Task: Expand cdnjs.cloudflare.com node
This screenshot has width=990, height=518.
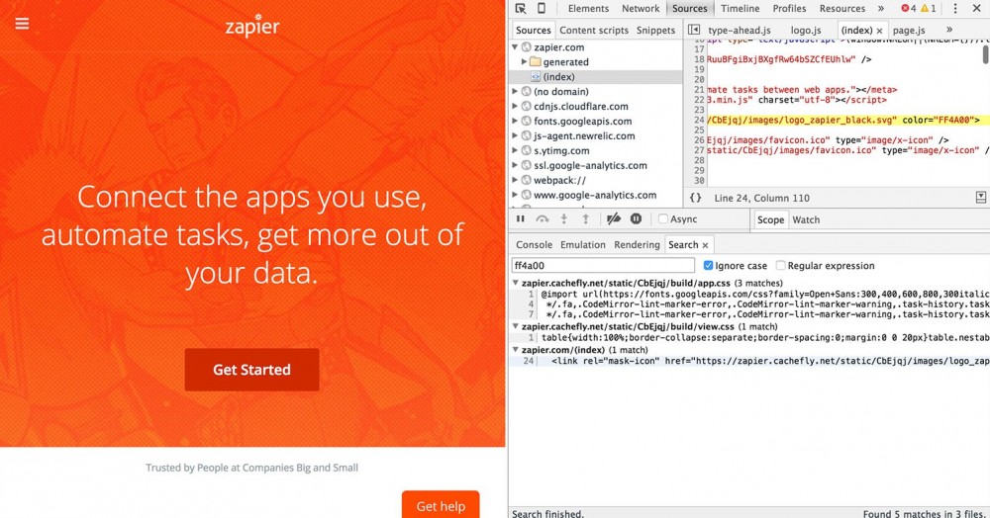Action: click(x=515, y=106)
